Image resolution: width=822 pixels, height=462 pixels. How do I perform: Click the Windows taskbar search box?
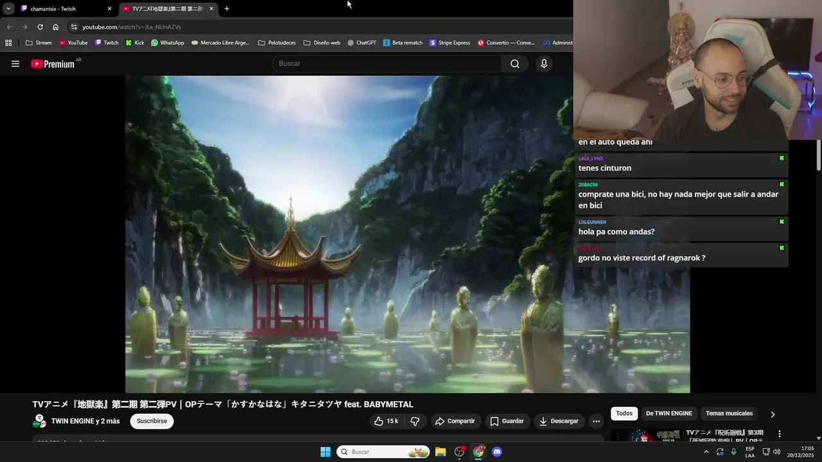[383, 452]
